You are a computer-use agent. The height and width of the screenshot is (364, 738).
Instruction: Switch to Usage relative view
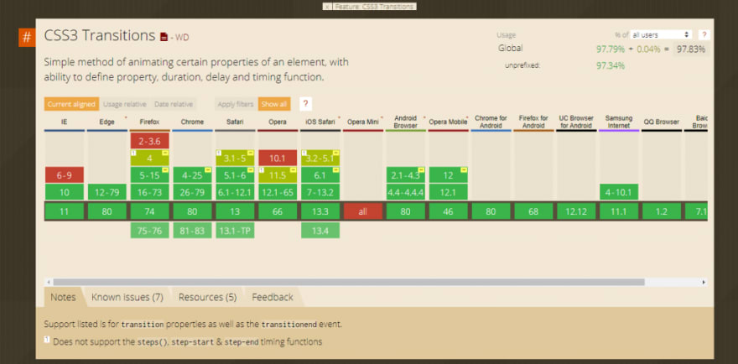tap(125, 104)
